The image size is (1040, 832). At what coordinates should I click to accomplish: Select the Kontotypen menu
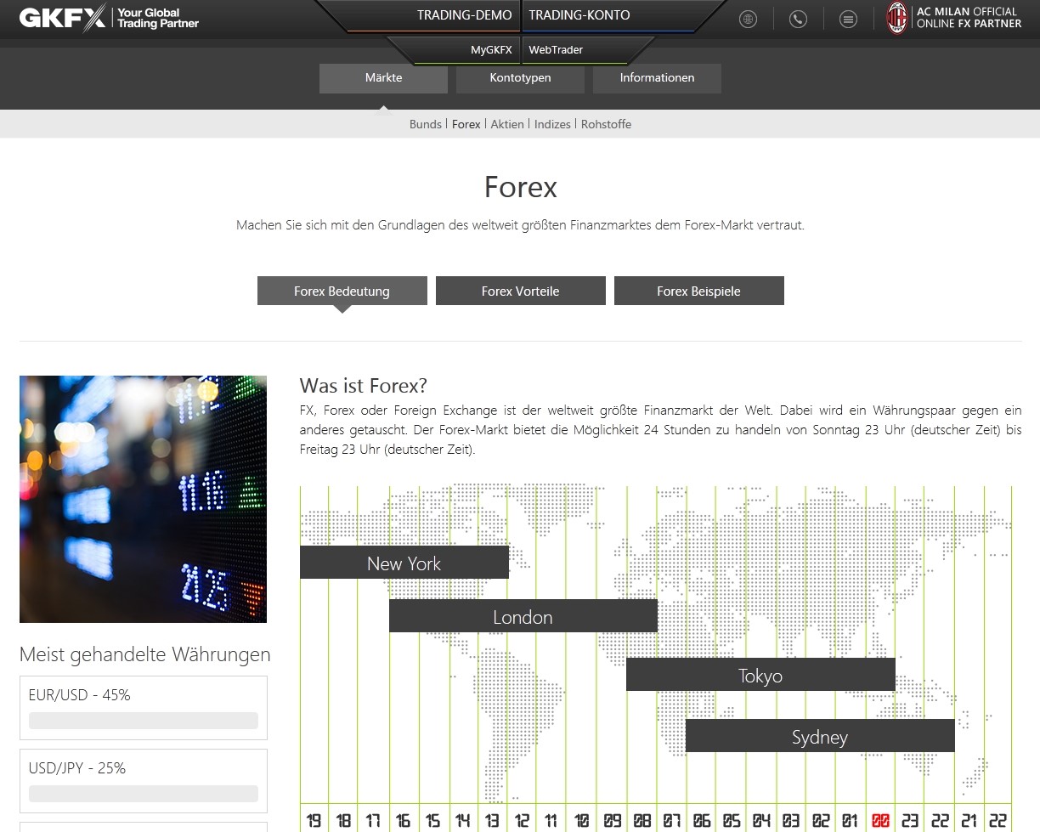click(x=520, y=78)
